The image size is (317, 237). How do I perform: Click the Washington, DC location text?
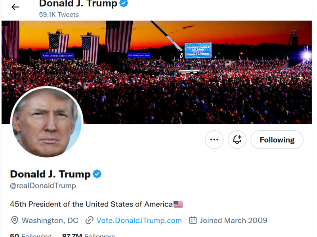point(50,220)
